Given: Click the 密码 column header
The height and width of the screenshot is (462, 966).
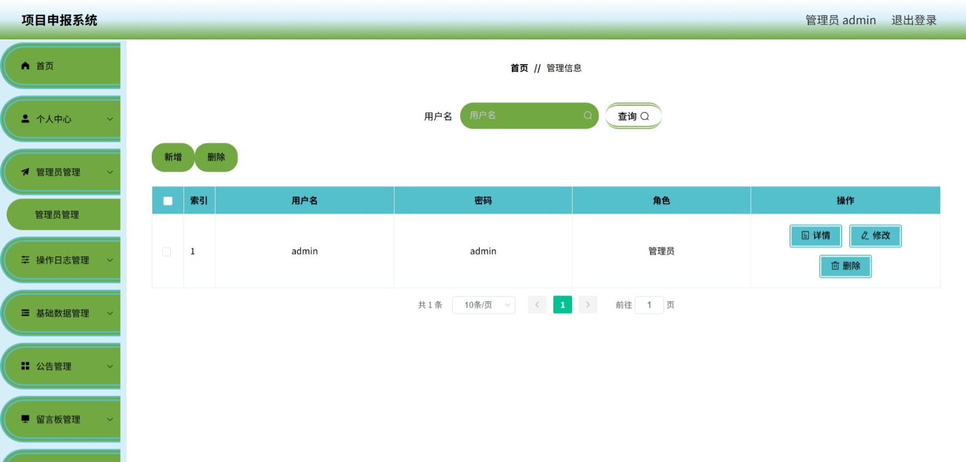Looking at the screenshot, I should tap(483, 200).
